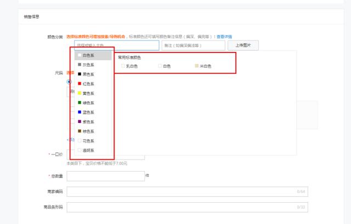Select the brown color family entry
Viewport: 351px width, 224px height.
click(93, 132)
